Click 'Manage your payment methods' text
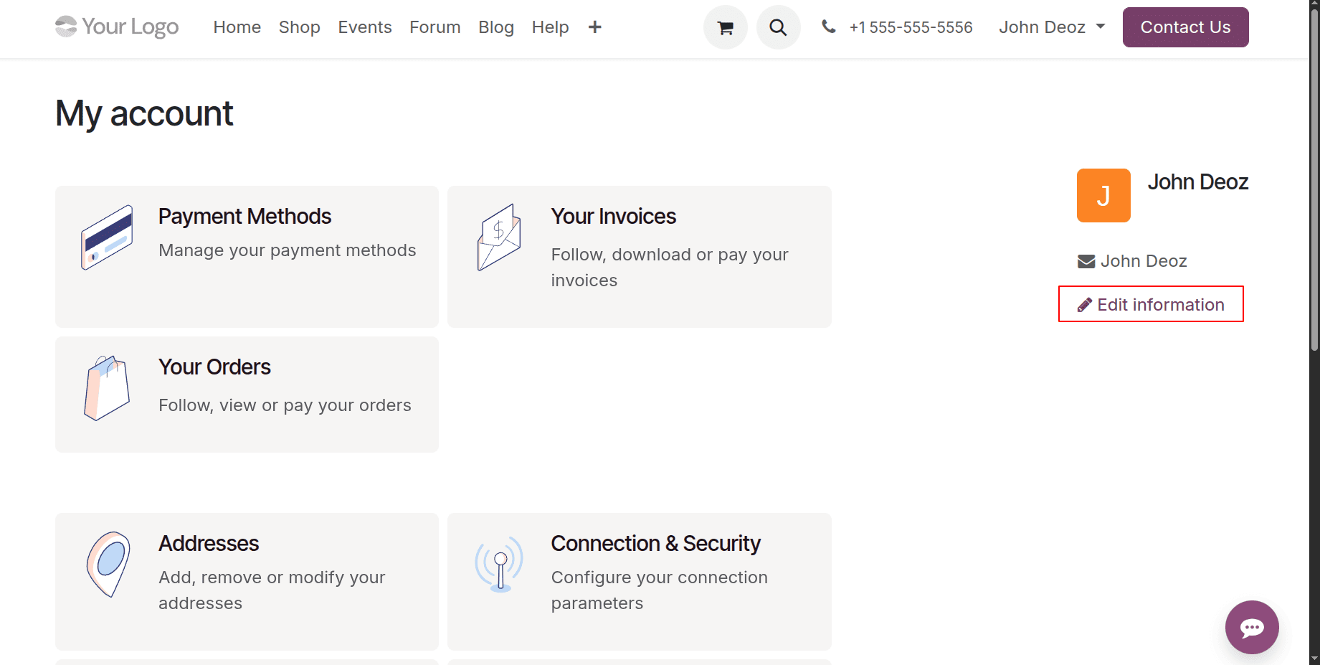This screenshot has height=665, width=1320. 288,250
